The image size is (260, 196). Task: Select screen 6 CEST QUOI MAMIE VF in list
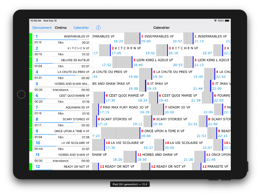pos(61,98)
